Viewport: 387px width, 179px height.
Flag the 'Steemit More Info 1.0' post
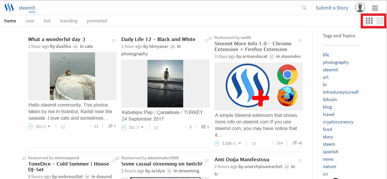pos(300,41)
